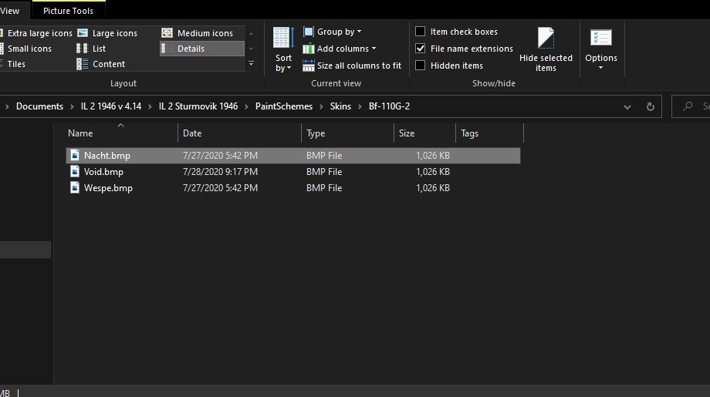Click the Wespe.bmp file entry
Image resolution: width=710 pixels, height=397 pixels.
pyautogui.click(x=108, y=188)
